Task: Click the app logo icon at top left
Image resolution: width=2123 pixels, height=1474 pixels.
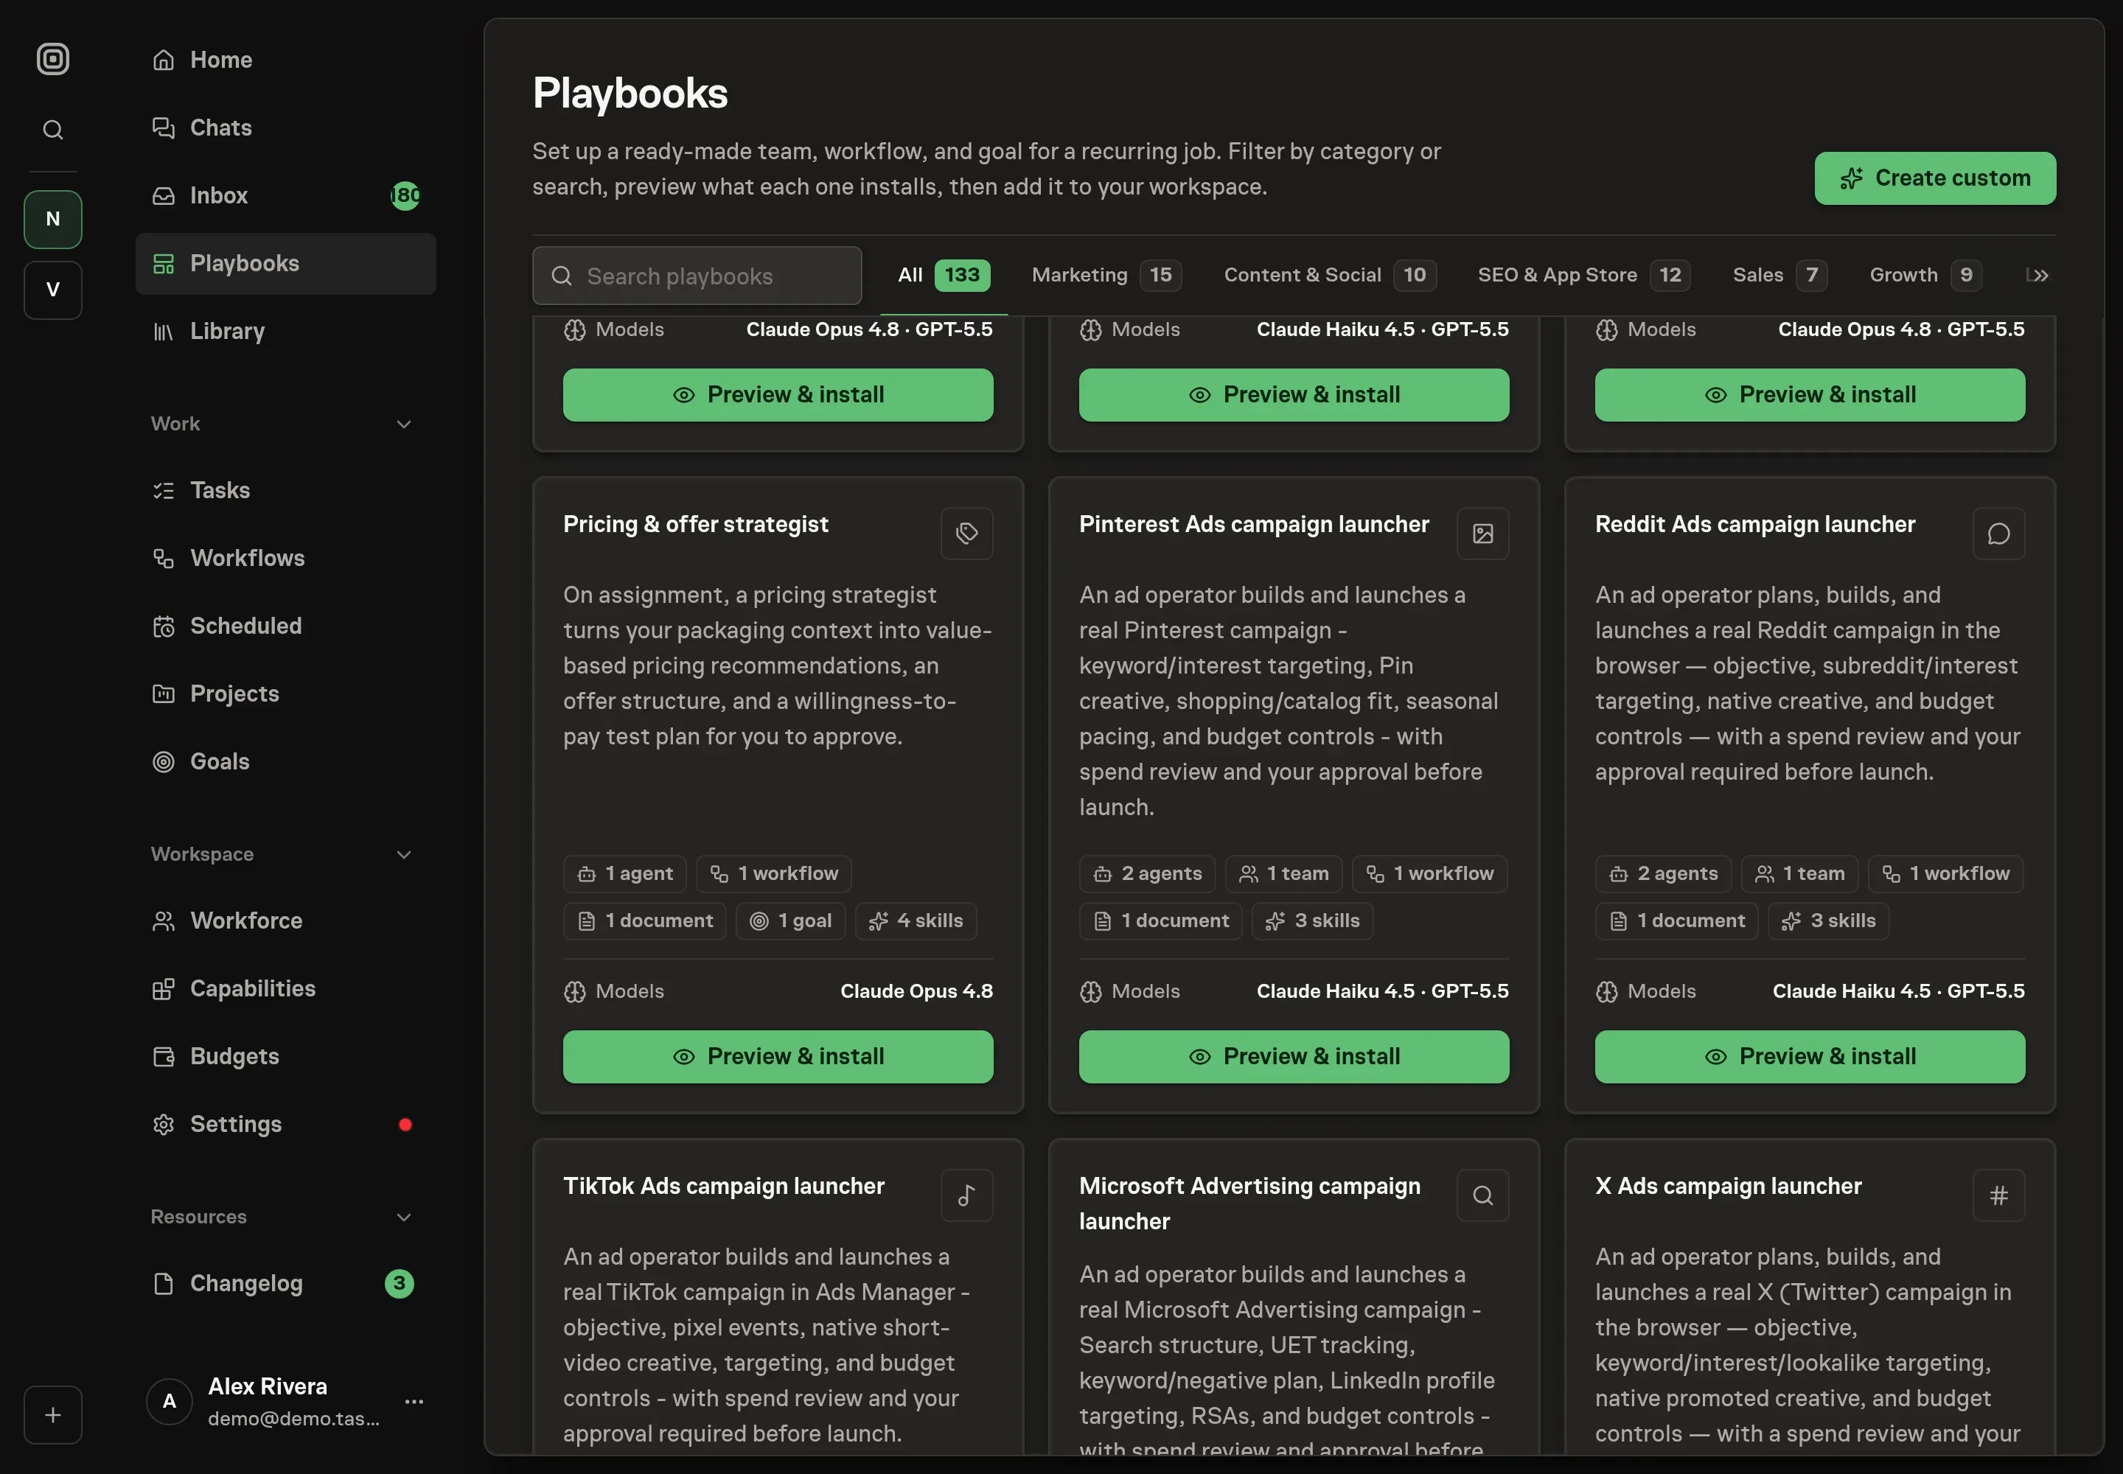Action: click(x=52, y=59)
